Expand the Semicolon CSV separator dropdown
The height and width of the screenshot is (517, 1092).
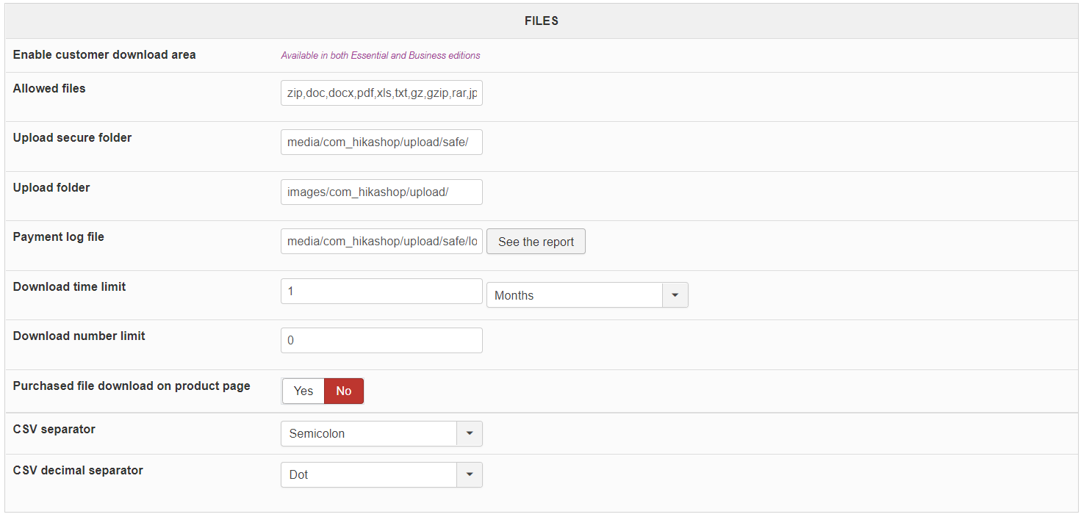click(x=381, y=433)
